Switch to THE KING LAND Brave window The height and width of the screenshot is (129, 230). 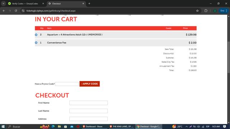coord(121,126)
